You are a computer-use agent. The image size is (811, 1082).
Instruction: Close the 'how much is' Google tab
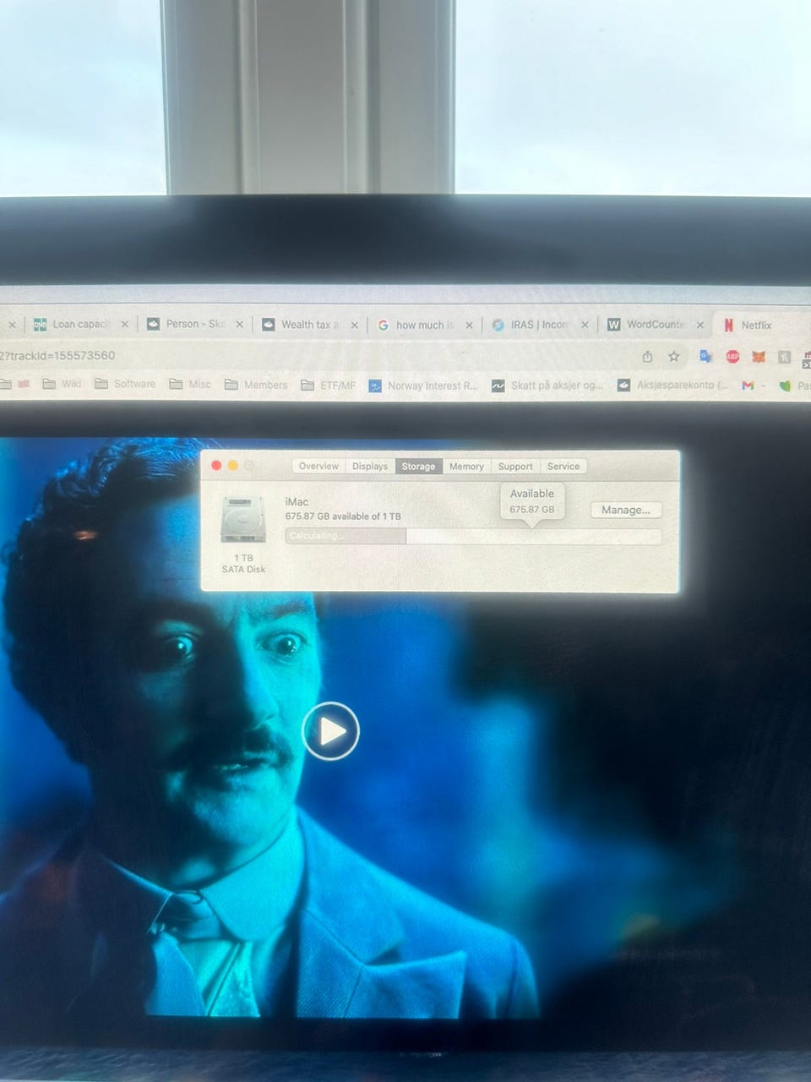click(470, 325)
